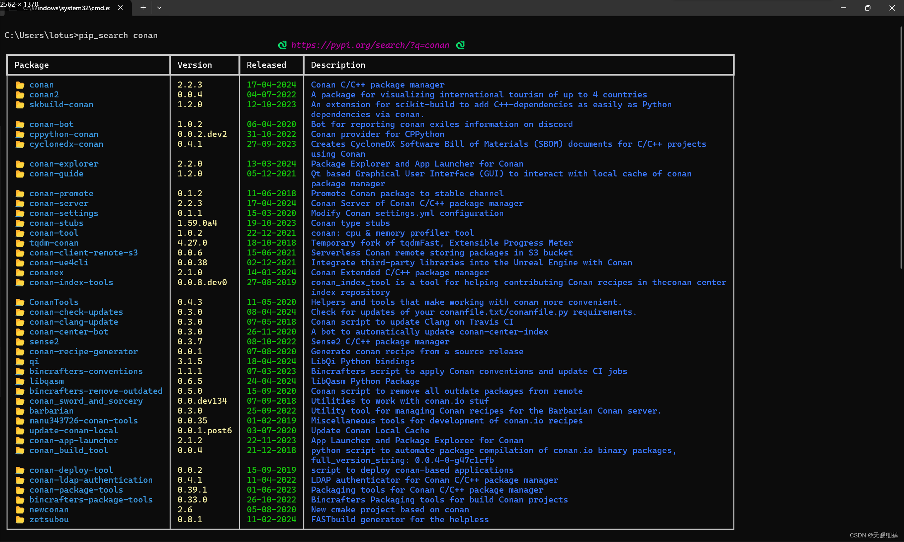This screenshot has height=542, width=904.
Task: Click the link emoji right of PyPI URL
Action: (460, 45)
